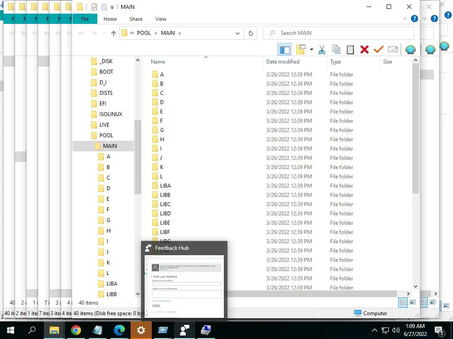453x339 pixels.
Task: Launch Google Chrome from the taskbar
Action: coord(76,330)
